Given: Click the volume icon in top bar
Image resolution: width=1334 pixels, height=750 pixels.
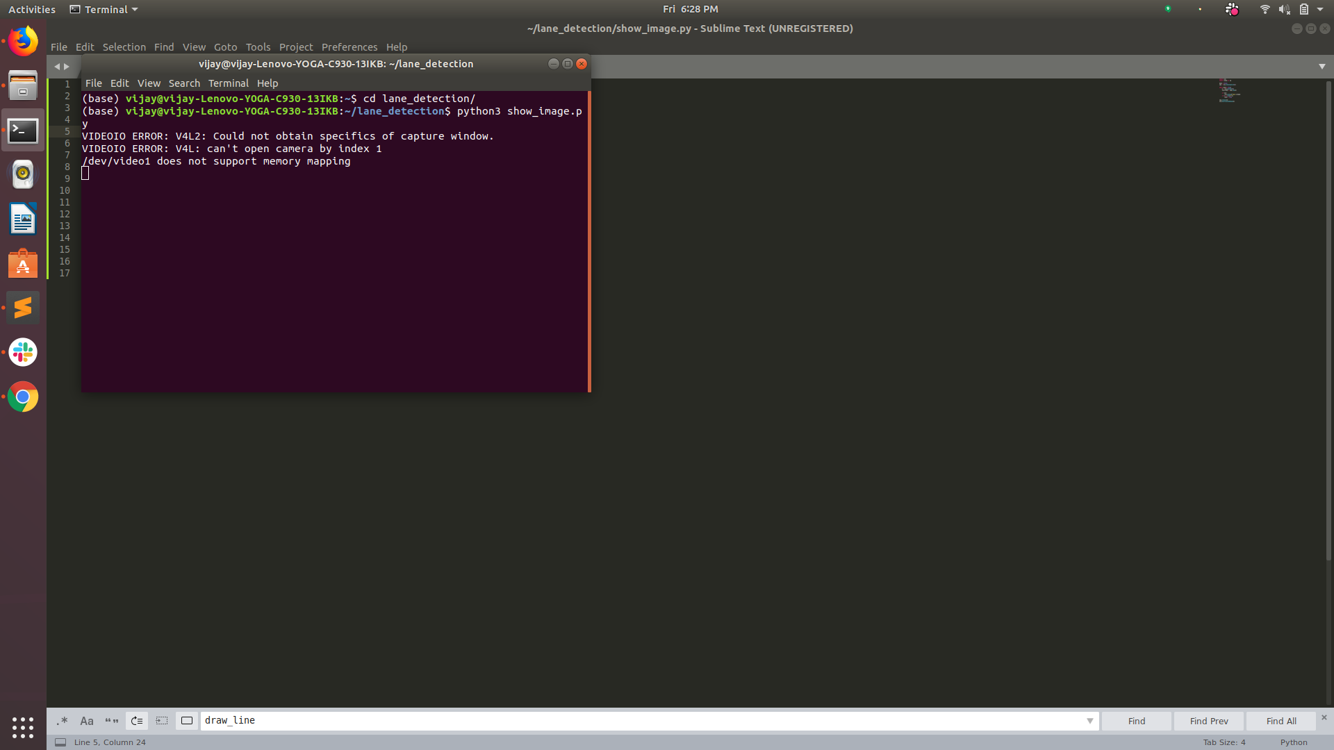Looking at the screenshot, I should pos(1284,9).
